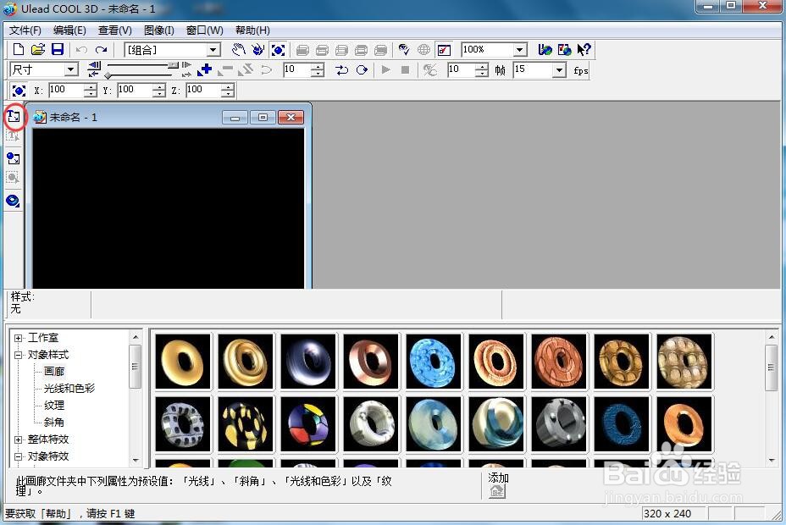Open the 15 fps frame rate dropdown
Image resolution: width=786 pixels, height=525 pixels.
tap(559, 69)
